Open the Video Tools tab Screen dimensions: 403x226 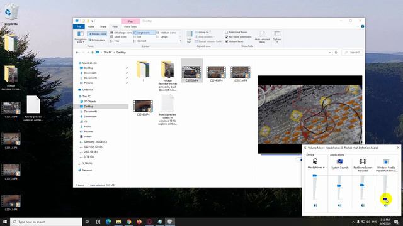130,26
